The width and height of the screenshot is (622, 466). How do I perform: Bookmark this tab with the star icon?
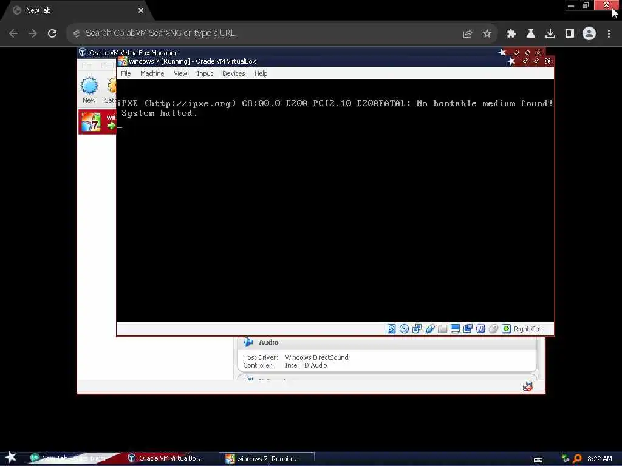coord(487,34)
